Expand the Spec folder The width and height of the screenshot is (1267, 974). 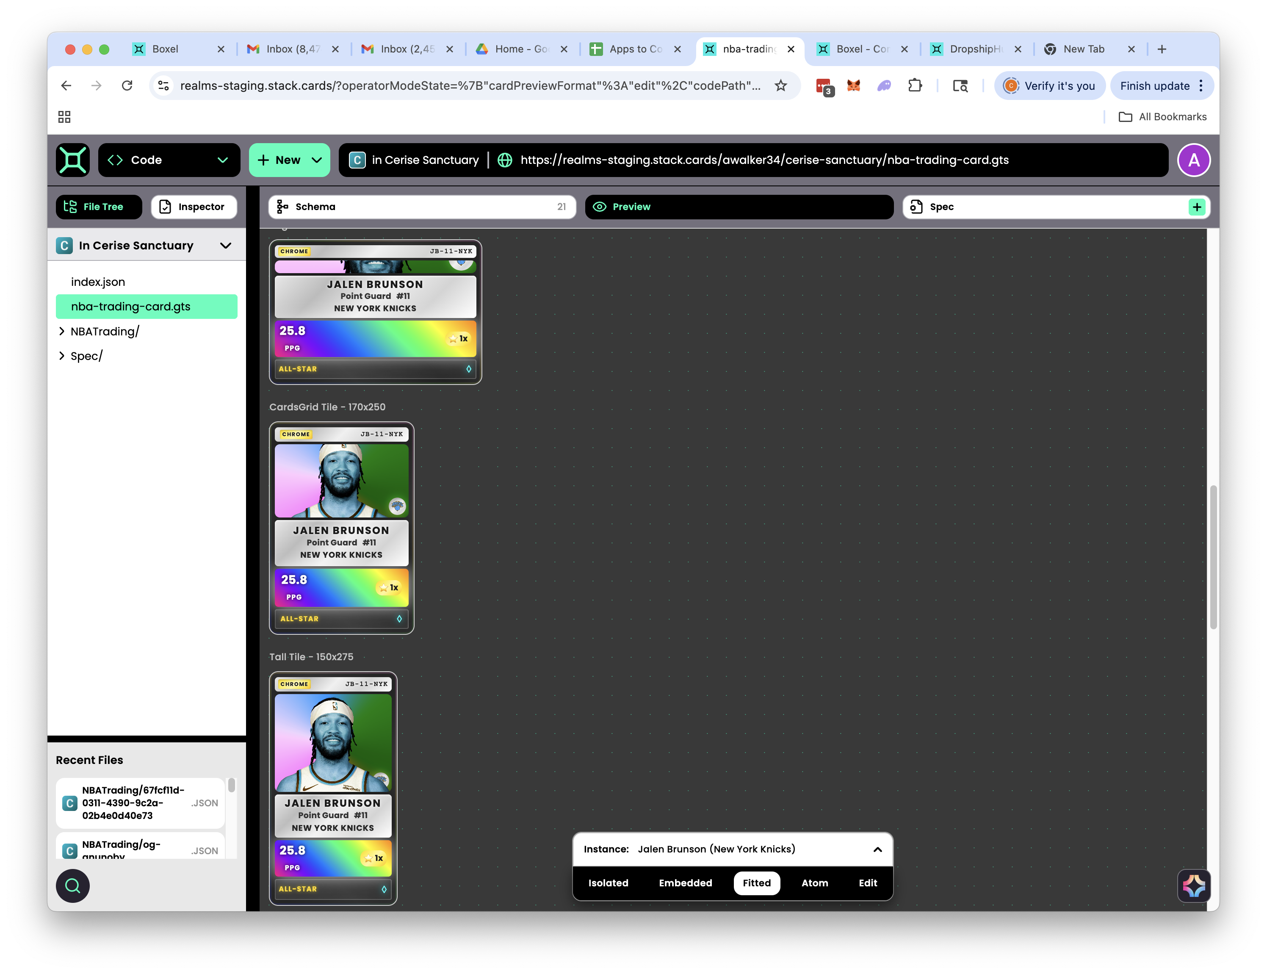(61, 356)
